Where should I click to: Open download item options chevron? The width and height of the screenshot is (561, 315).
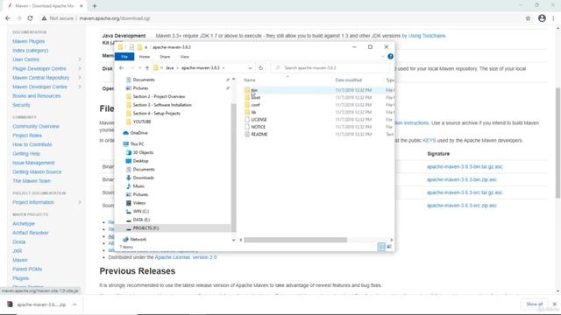[75, 304]
